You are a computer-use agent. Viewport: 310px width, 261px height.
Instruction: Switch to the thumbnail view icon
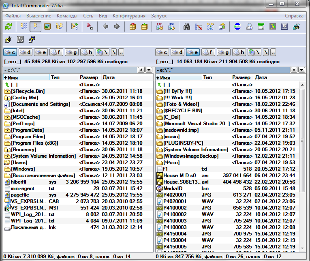coord(47,26)
